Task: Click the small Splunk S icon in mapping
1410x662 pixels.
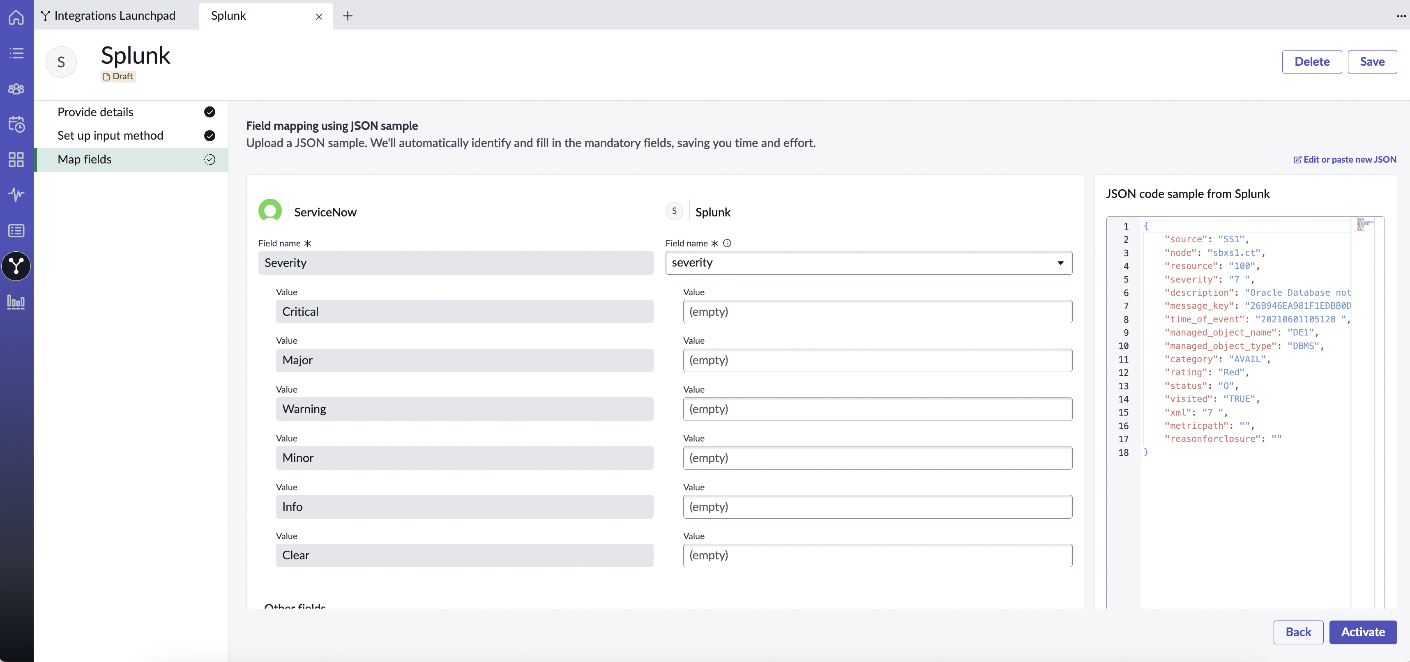Action: [674, 211]
